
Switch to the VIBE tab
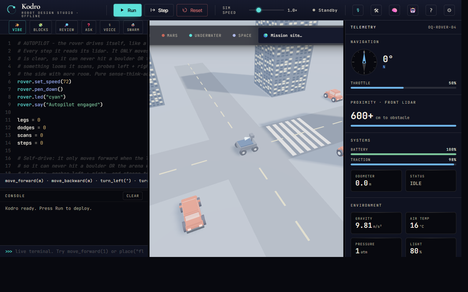pos(17,27)
